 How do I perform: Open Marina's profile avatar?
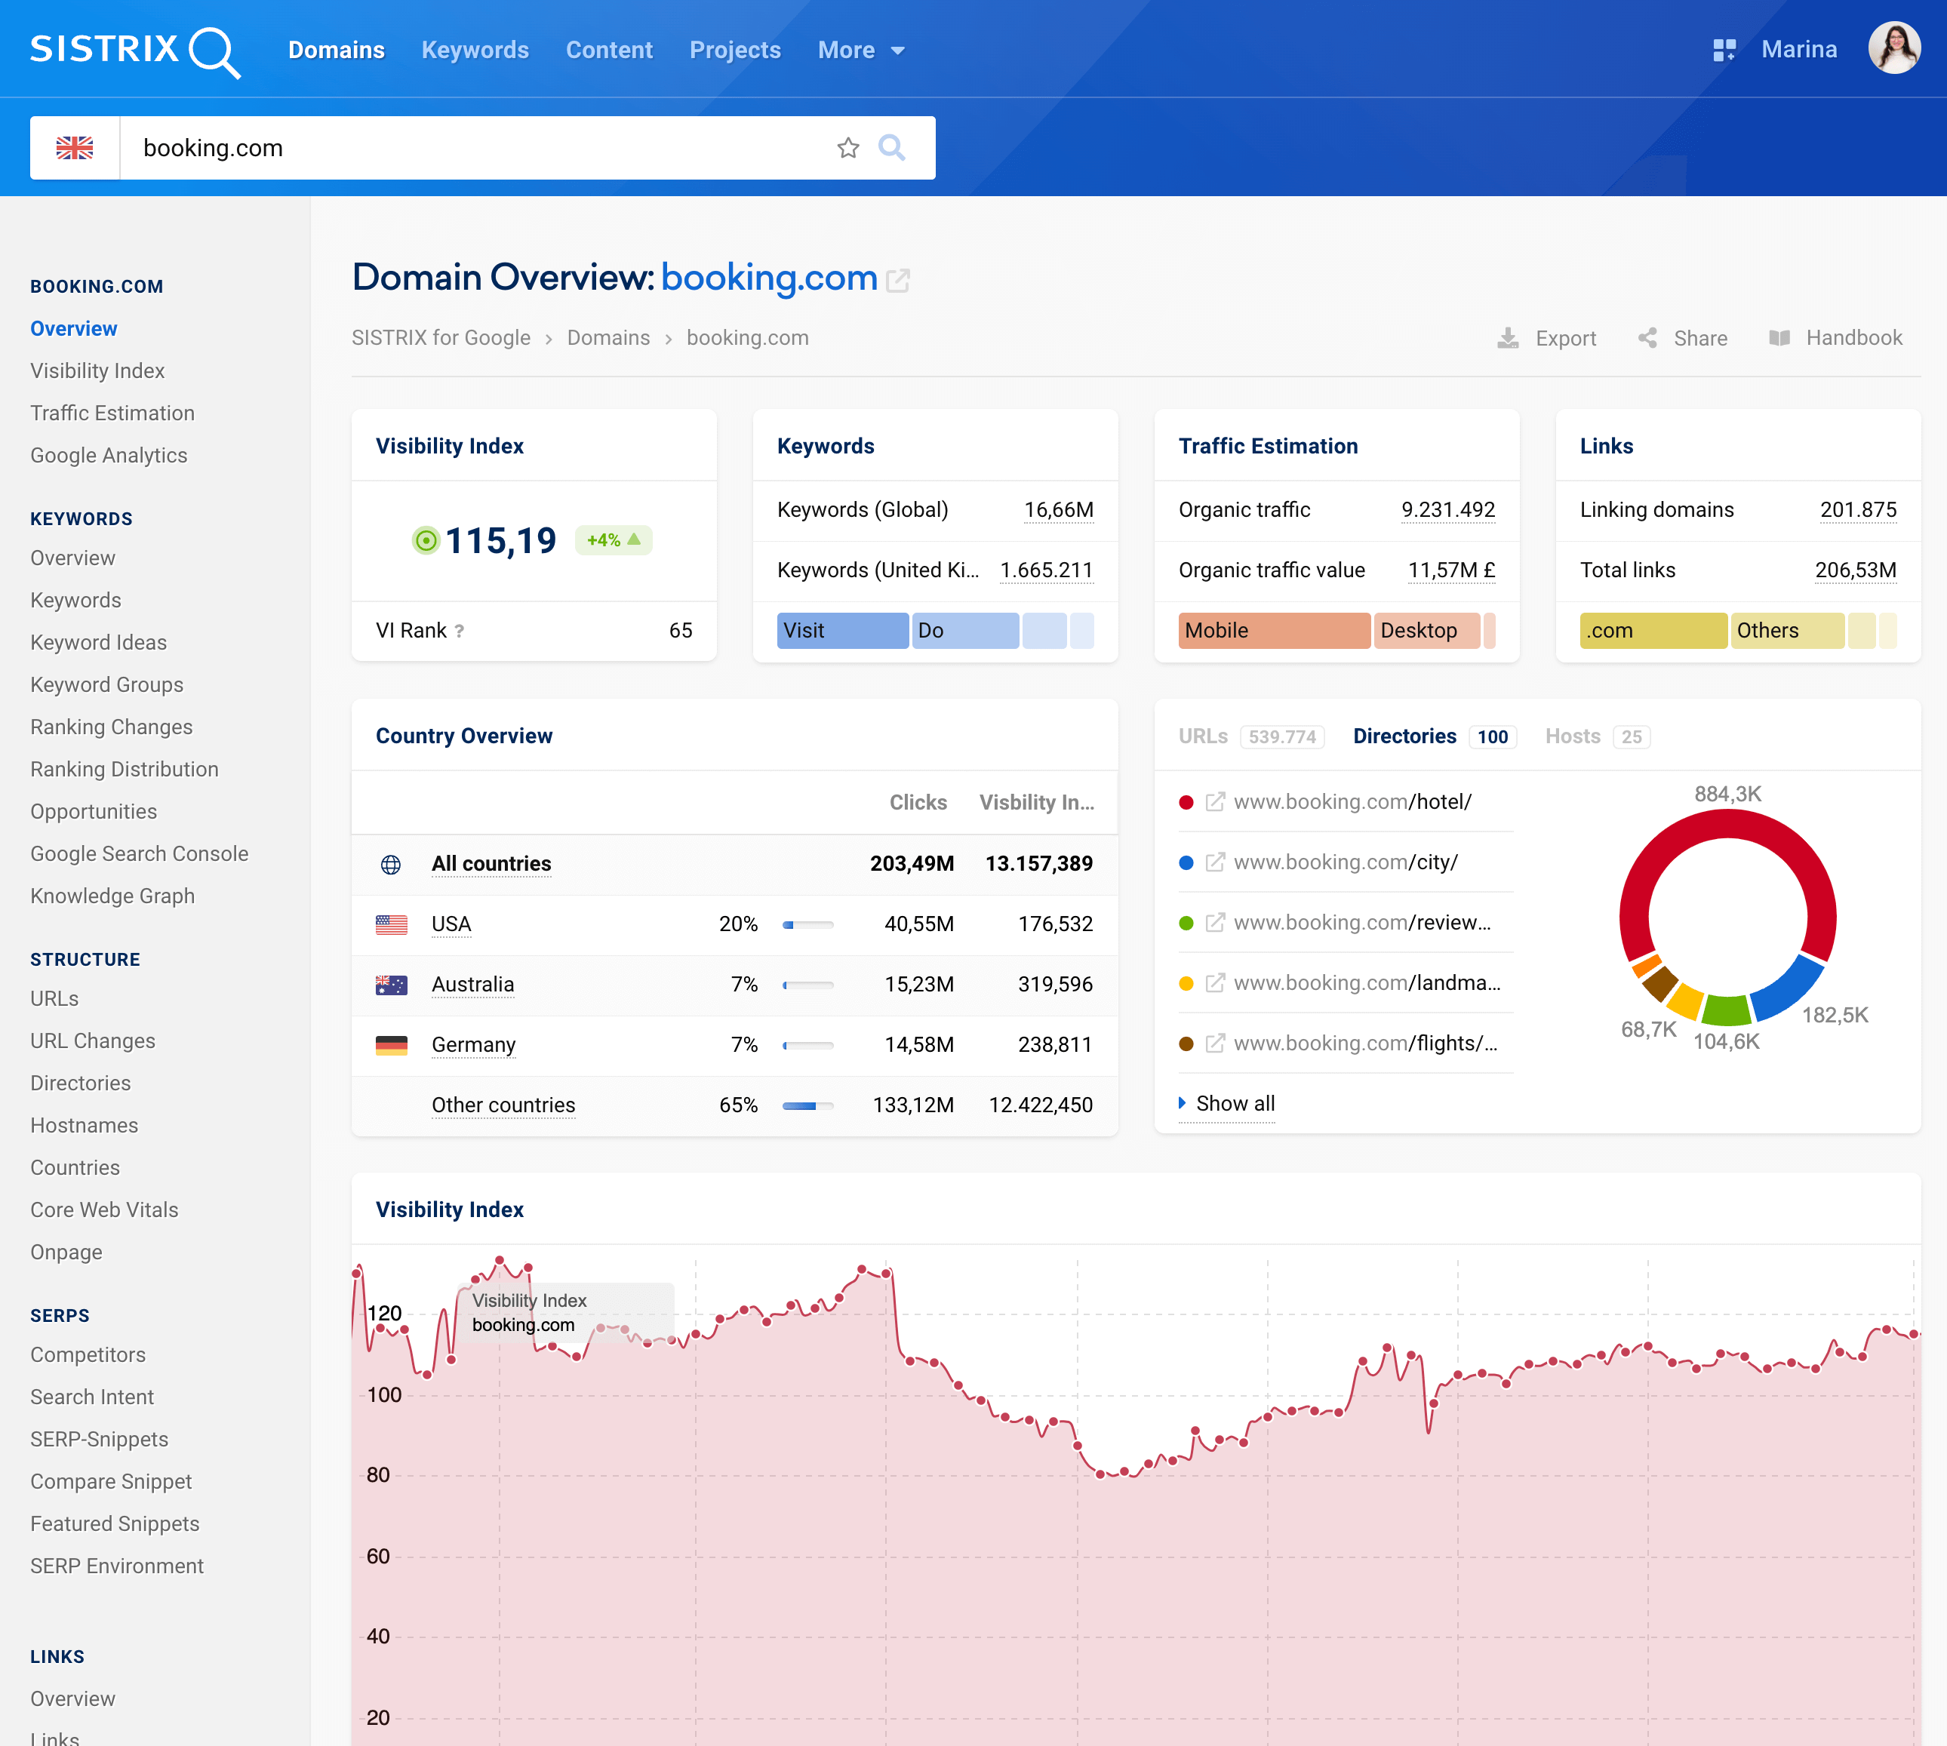[x=1893, y=48]
